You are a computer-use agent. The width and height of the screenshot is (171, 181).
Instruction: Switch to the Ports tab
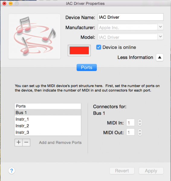(87, 67)
